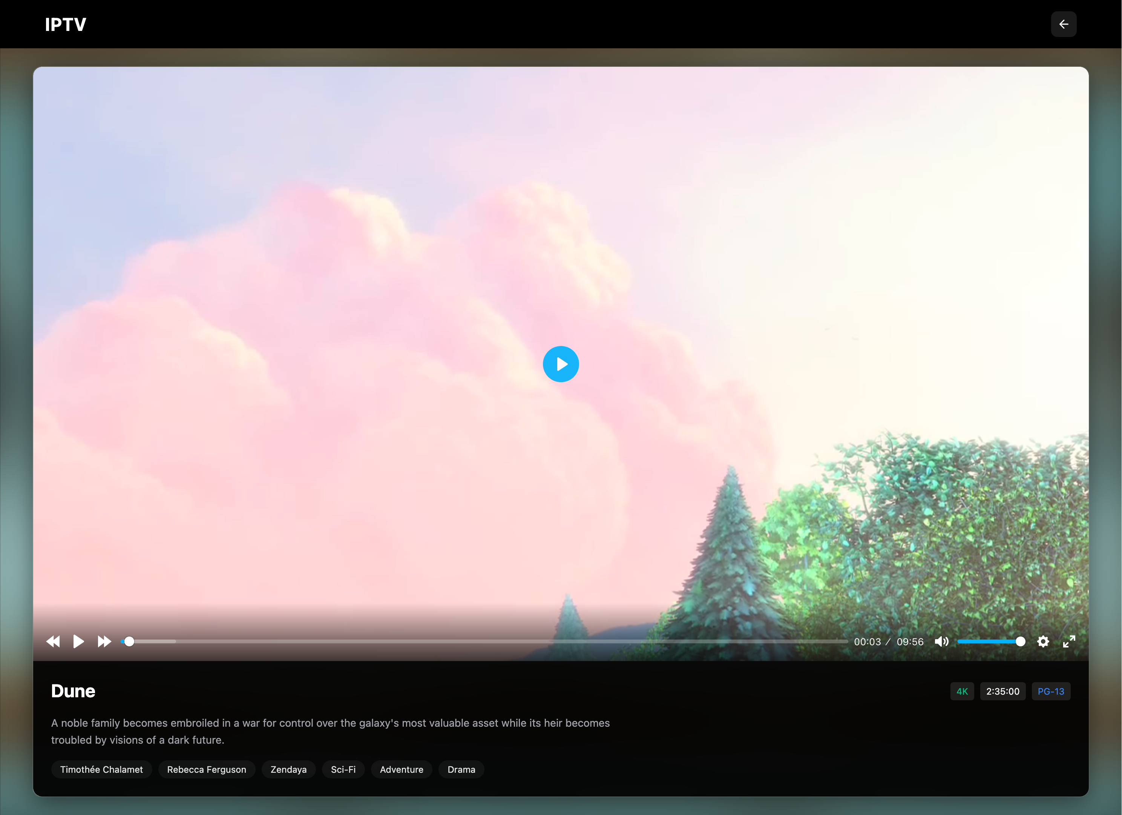
Task: Choose the Drama genre tag
Action: pos(461,769)
